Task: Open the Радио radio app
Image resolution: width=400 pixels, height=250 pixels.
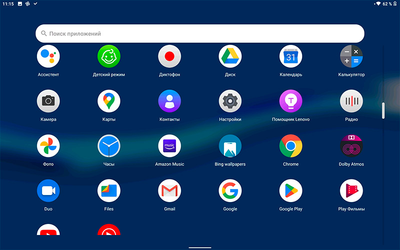Action: [x=351, y=101]
